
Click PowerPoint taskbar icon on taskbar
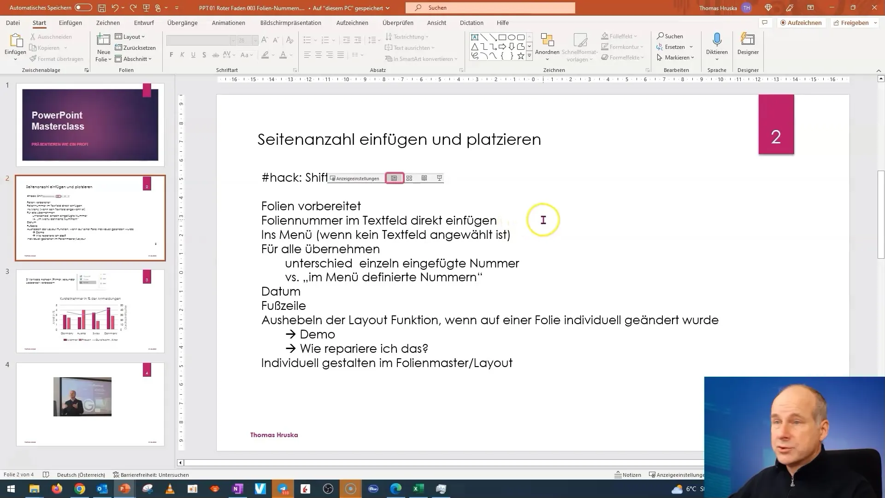[124, 488]
